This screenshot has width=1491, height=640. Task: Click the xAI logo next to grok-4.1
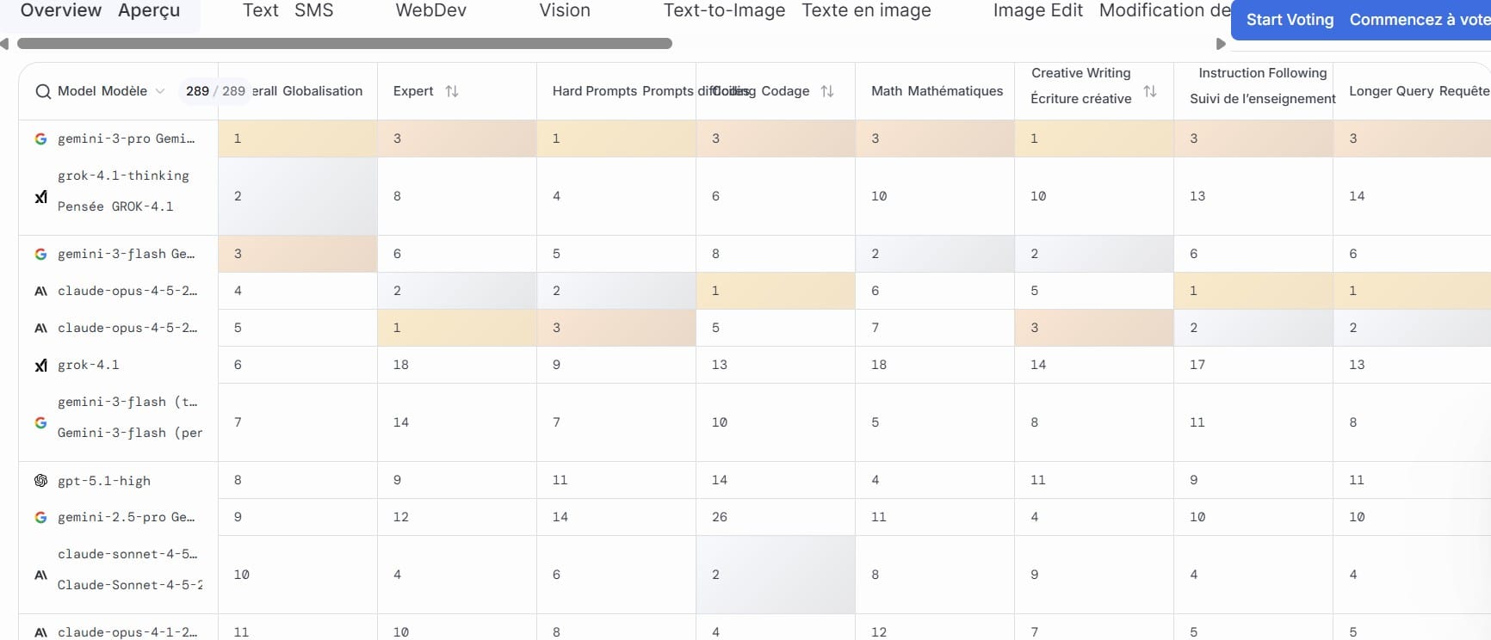pyautogui.click(x=40, y=366)
